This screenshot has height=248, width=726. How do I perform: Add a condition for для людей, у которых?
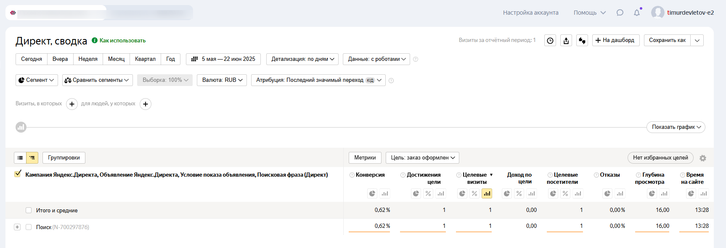(x=146, y=104)
